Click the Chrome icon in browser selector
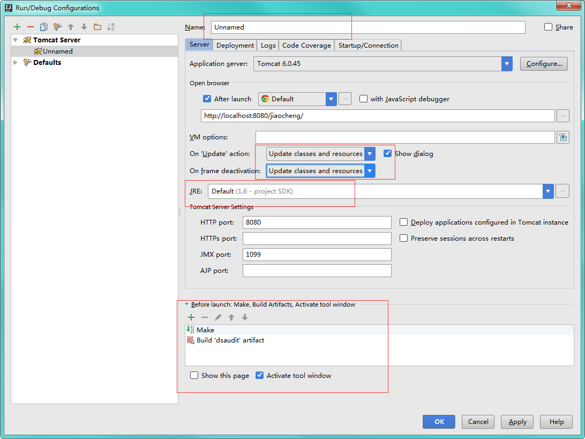 pyautogui.click(x=265, y=99)
